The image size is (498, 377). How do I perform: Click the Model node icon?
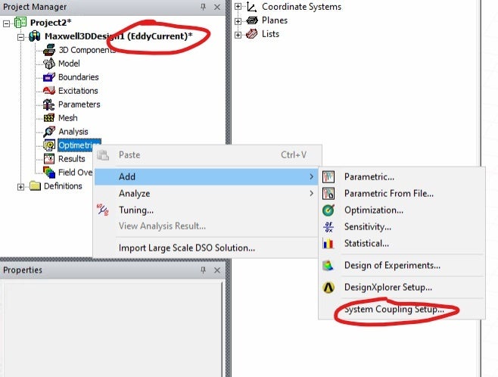(49, 64)
